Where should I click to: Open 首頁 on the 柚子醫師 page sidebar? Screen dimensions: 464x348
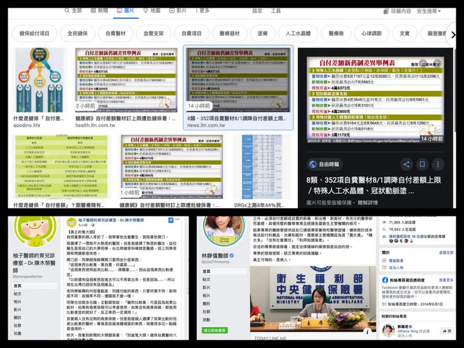[x=35, y=286]
